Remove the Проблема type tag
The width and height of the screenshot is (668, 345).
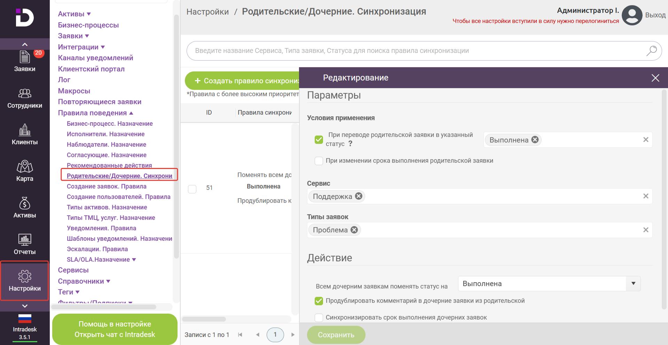pos(354,230)
